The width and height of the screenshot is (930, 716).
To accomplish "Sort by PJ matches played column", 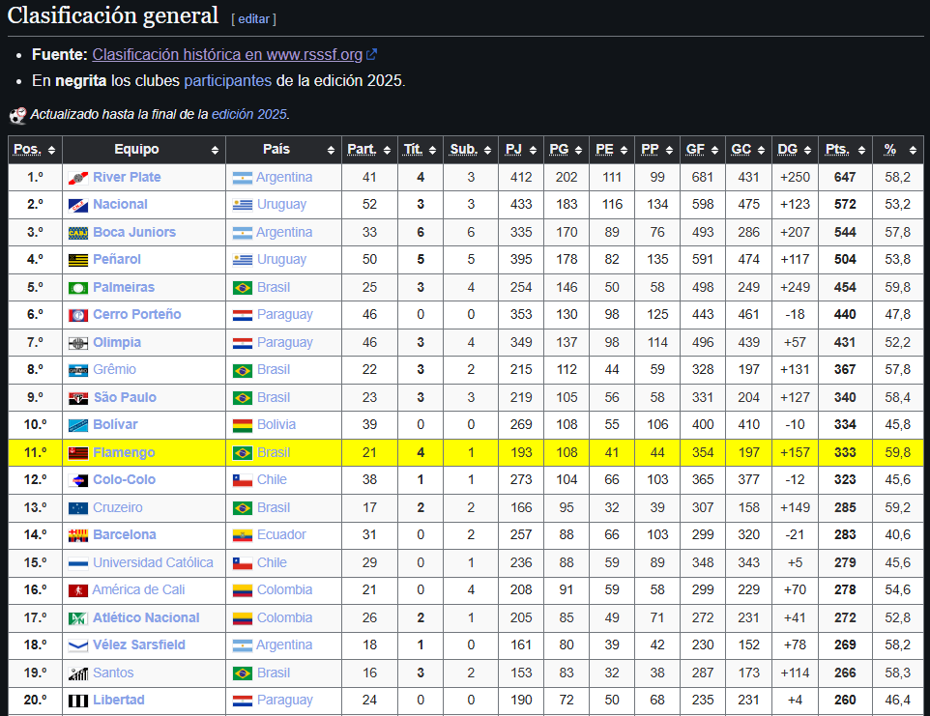I will (x=521, y=150).
